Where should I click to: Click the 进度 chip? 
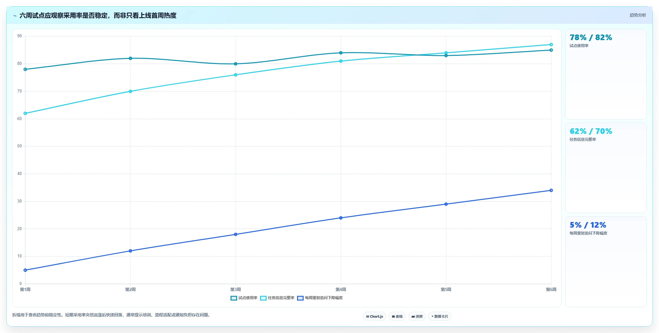(x=417, y=316)
